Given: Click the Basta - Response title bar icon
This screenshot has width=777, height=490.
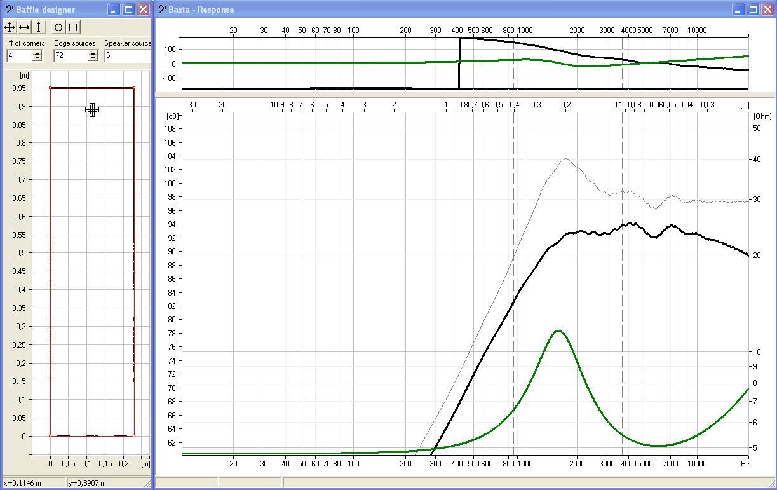Looking at the screenshot, I should click(x=162, y=10).
